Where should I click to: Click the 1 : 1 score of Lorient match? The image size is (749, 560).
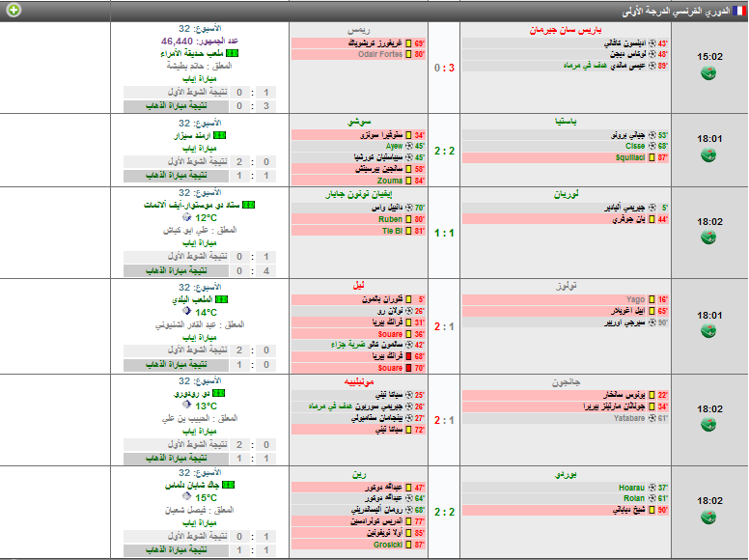coord(444,233)
